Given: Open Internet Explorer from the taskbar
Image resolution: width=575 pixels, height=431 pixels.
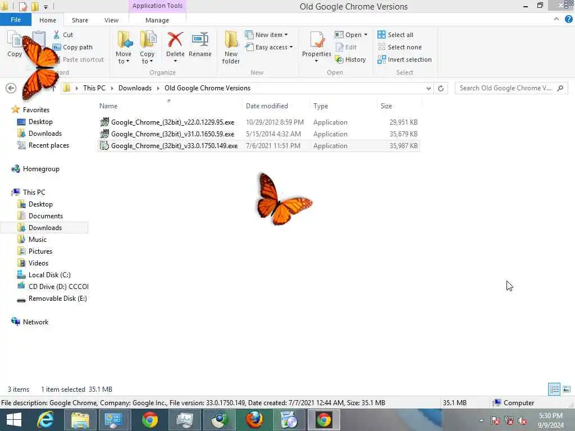Looking at the screenshot, I should (x=46, y=420).
